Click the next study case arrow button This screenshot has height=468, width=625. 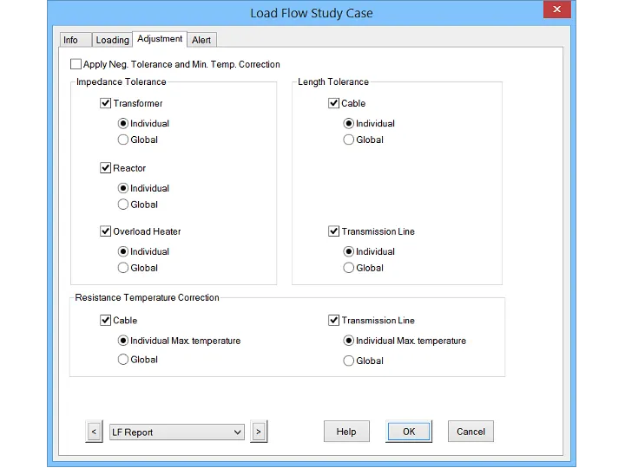point(259,432)
